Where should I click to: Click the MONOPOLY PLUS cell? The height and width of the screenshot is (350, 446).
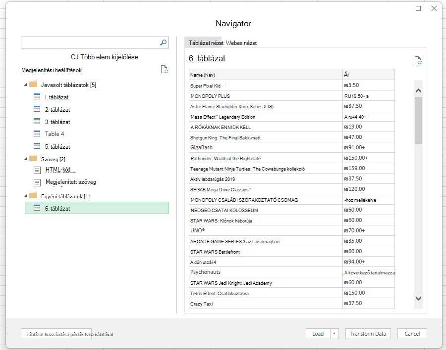[266, 96]
